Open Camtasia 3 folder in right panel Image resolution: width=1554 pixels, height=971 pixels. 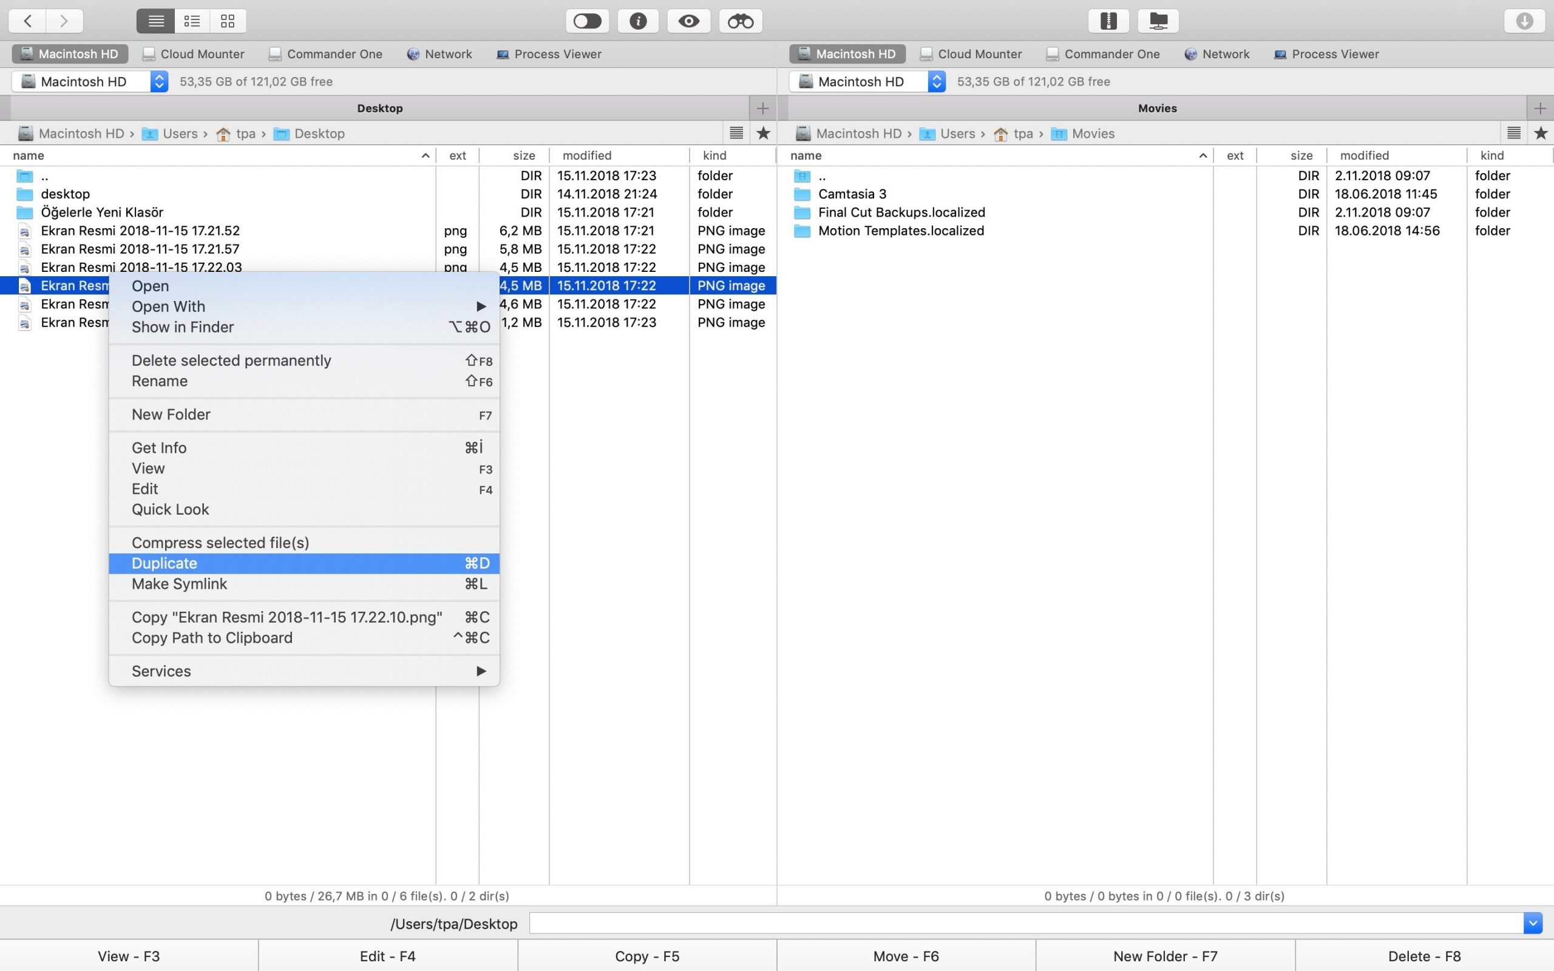(852, 194)
